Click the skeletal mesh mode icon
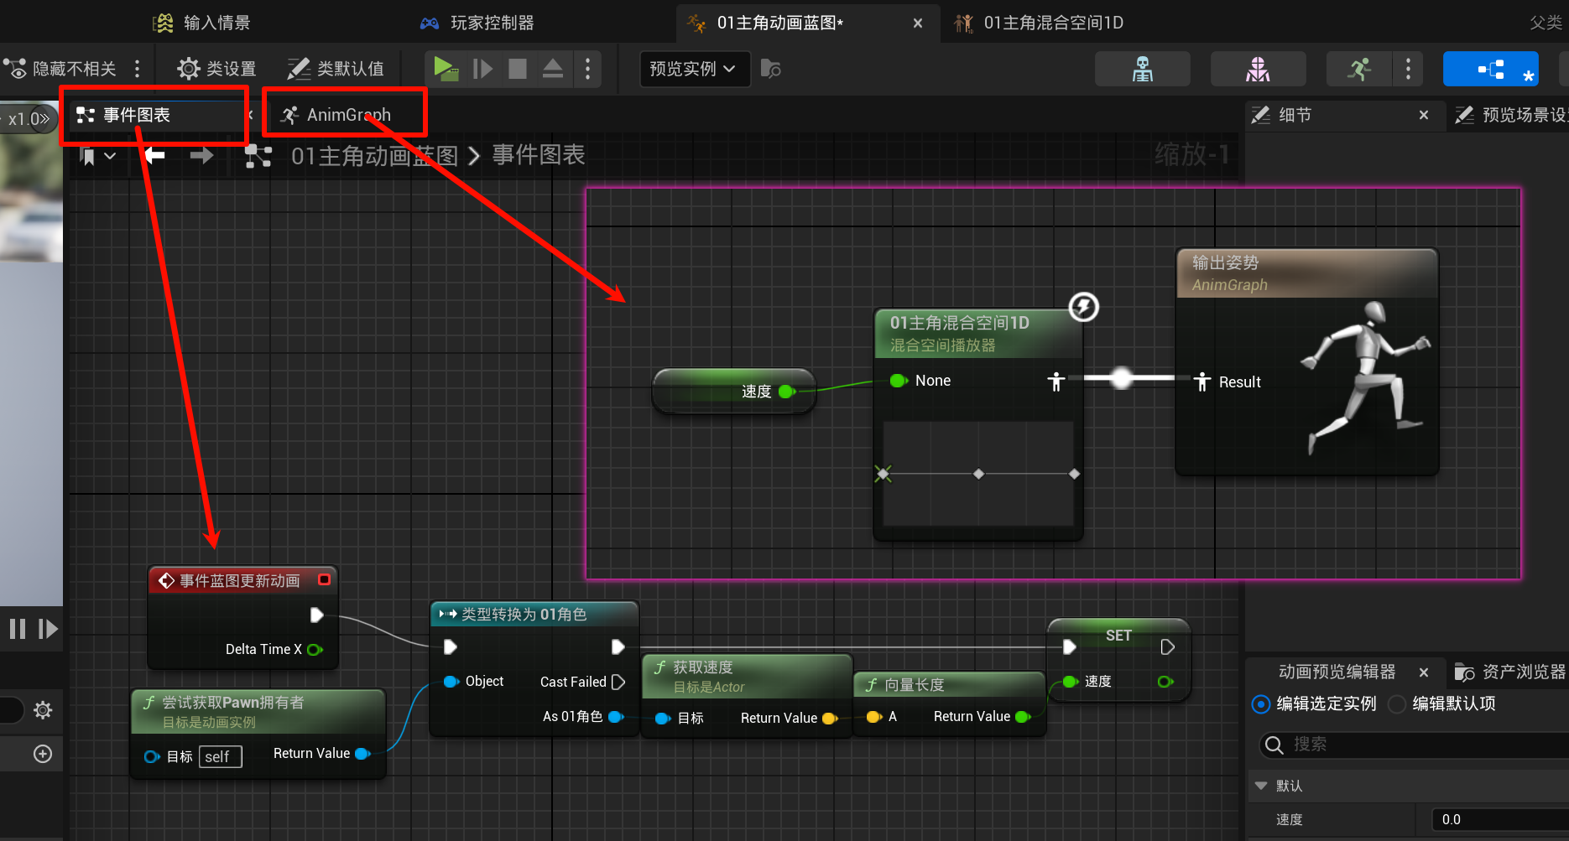The width and height of the screenshot is (1569, 841). 1257,69
